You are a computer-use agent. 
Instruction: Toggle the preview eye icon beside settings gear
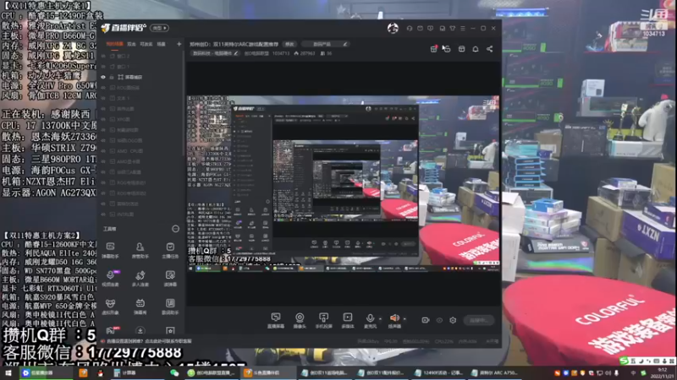point(439,320)
